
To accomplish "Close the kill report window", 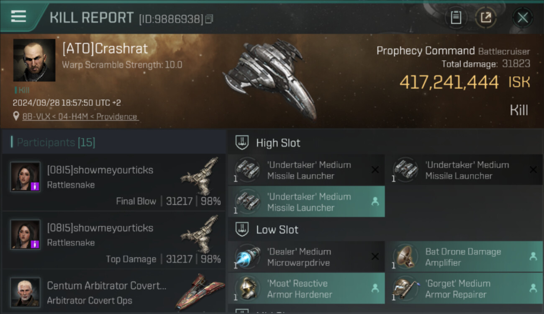I will click(x=523, y=18).
